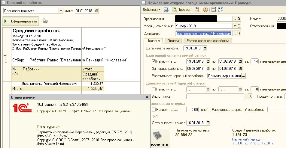Screen dimensions: 286x148
Task: Collapse the report group with minus box
Action: click(x=5, y=55)
